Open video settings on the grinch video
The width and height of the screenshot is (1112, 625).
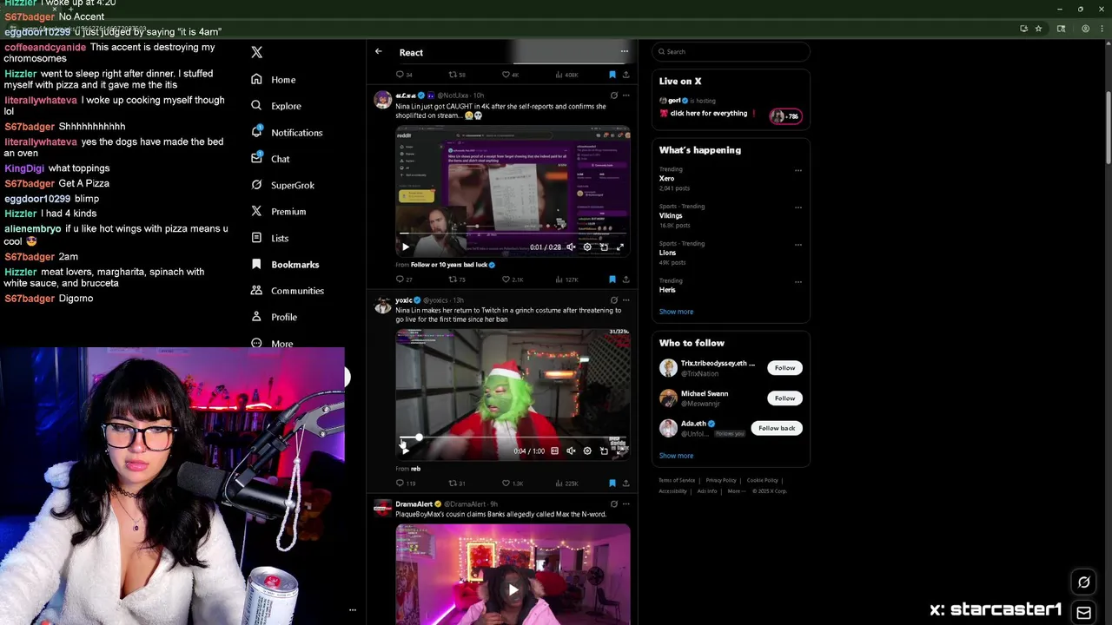(587, 451)
